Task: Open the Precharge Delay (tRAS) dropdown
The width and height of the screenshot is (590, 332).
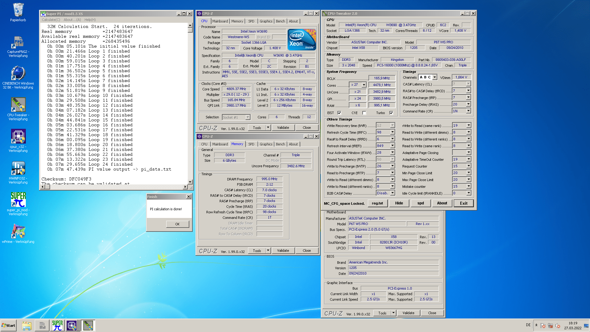Action: [468, 104]
